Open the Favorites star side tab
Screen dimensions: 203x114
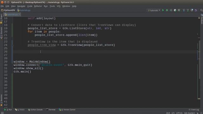[x=1, y=100]
